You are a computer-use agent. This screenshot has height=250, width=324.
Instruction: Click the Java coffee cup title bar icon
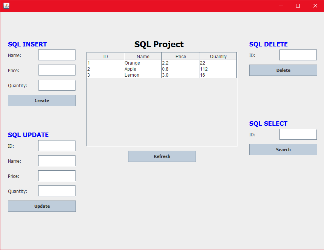(x=6, y=6)
